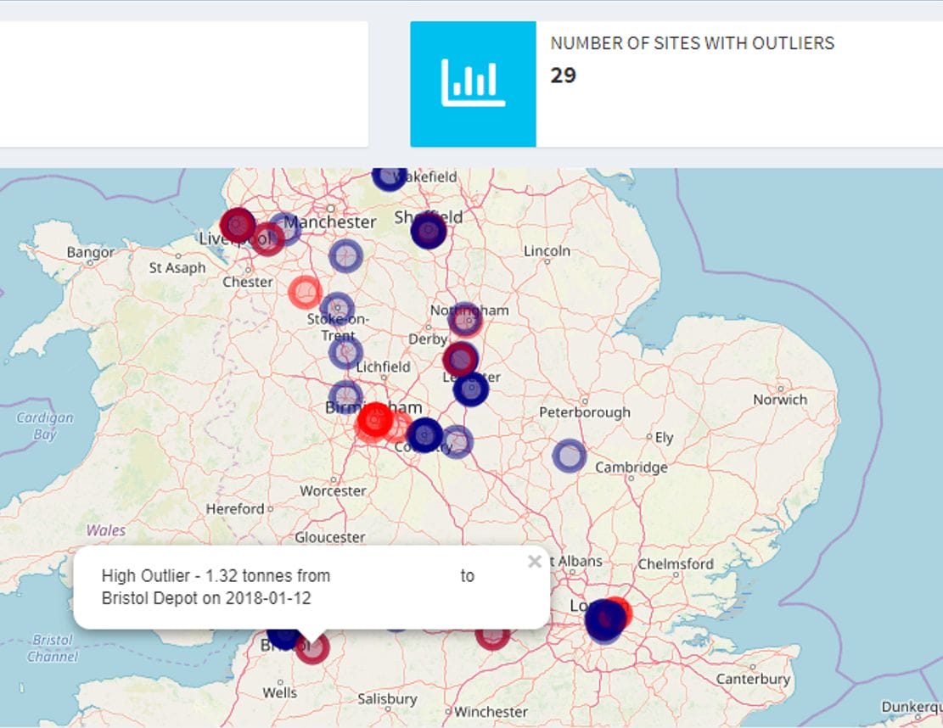Select the marker on Nottingham
Image resolution: width=943 pixels, height=728 pixels.
(465, 319)
